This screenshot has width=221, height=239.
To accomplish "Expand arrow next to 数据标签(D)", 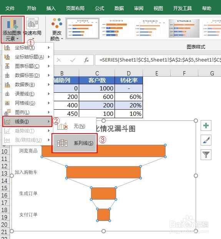I will pos(49,75).
